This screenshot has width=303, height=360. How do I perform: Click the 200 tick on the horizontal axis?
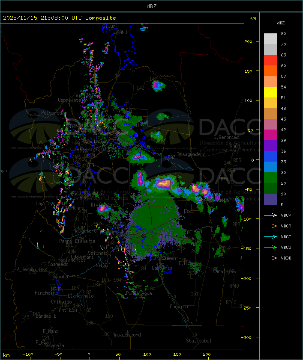pos(207,354)
